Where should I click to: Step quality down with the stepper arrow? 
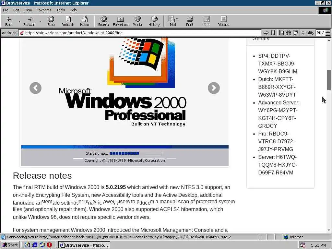pos(328,34)
